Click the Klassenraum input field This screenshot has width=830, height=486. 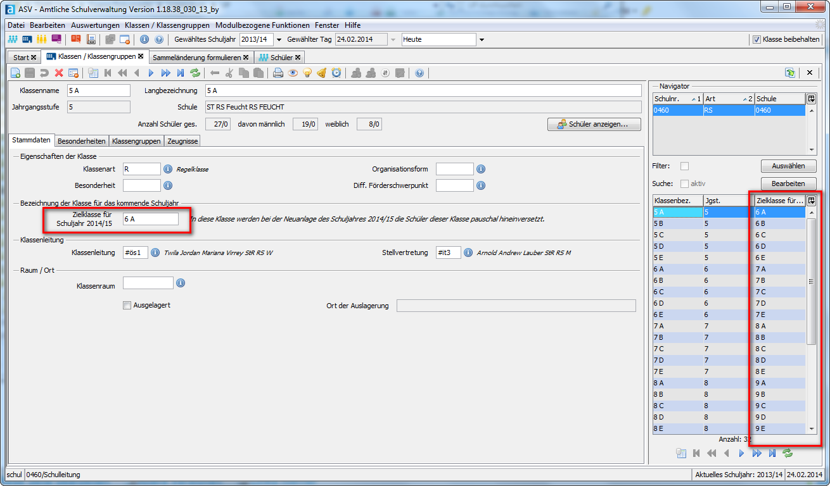click(x=148, y=283)
